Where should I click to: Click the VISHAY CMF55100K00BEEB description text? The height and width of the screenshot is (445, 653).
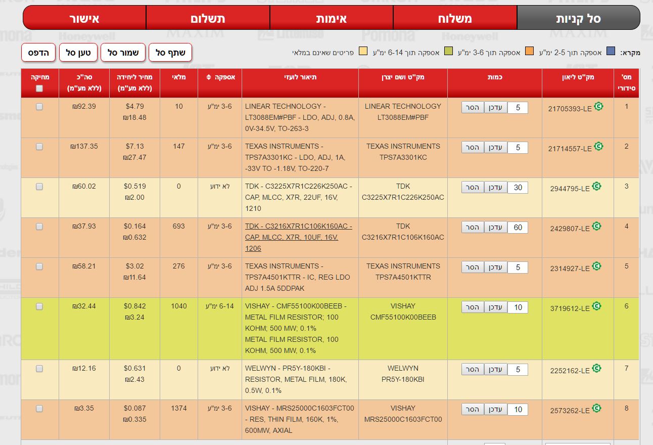pos(296,328)
